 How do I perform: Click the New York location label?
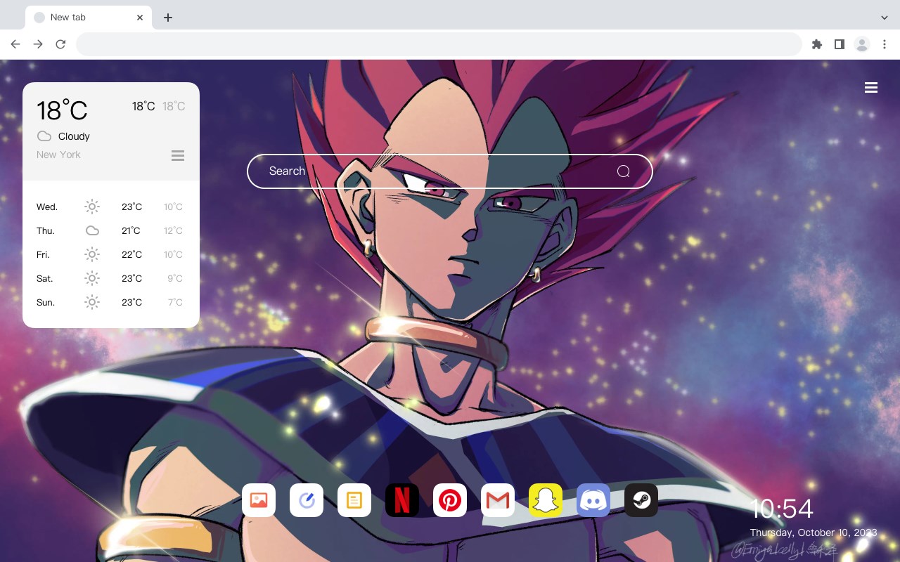(x=58, y=155)
